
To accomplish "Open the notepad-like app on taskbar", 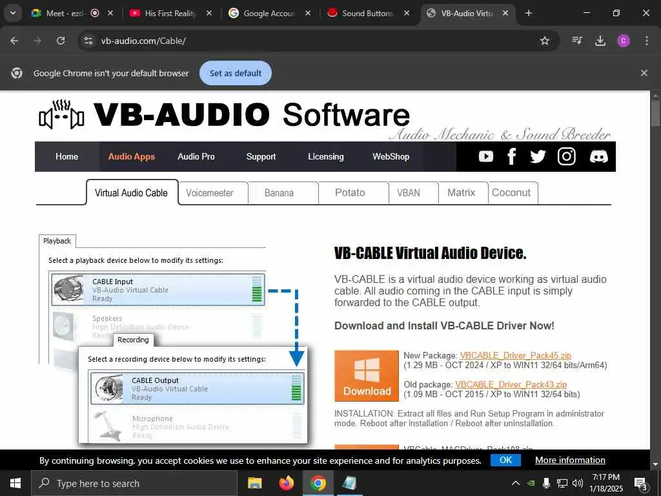I will coord(349,483).
